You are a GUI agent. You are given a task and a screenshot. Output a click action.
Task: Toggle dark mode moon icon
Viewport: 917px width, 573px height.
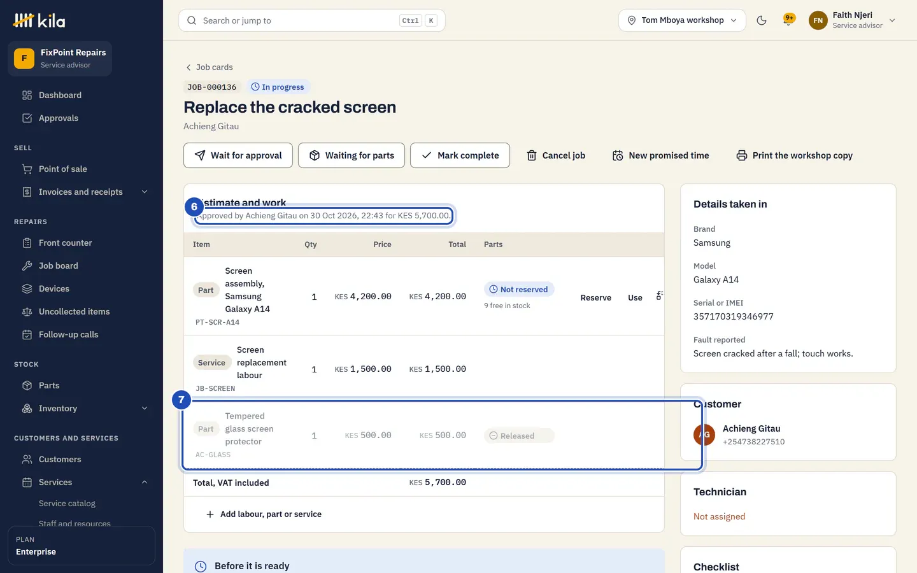pyautogui.click(x=762, y=20)
